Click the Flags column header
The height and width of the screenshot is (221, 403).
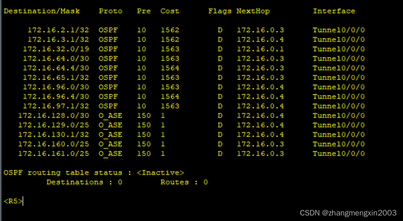[220, 11]
